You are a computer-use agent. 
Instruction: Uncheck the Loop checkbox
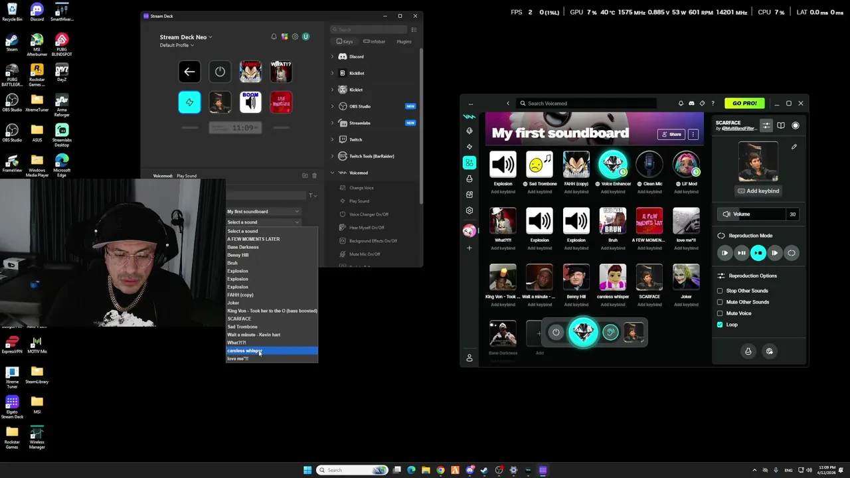click(720, 325)
